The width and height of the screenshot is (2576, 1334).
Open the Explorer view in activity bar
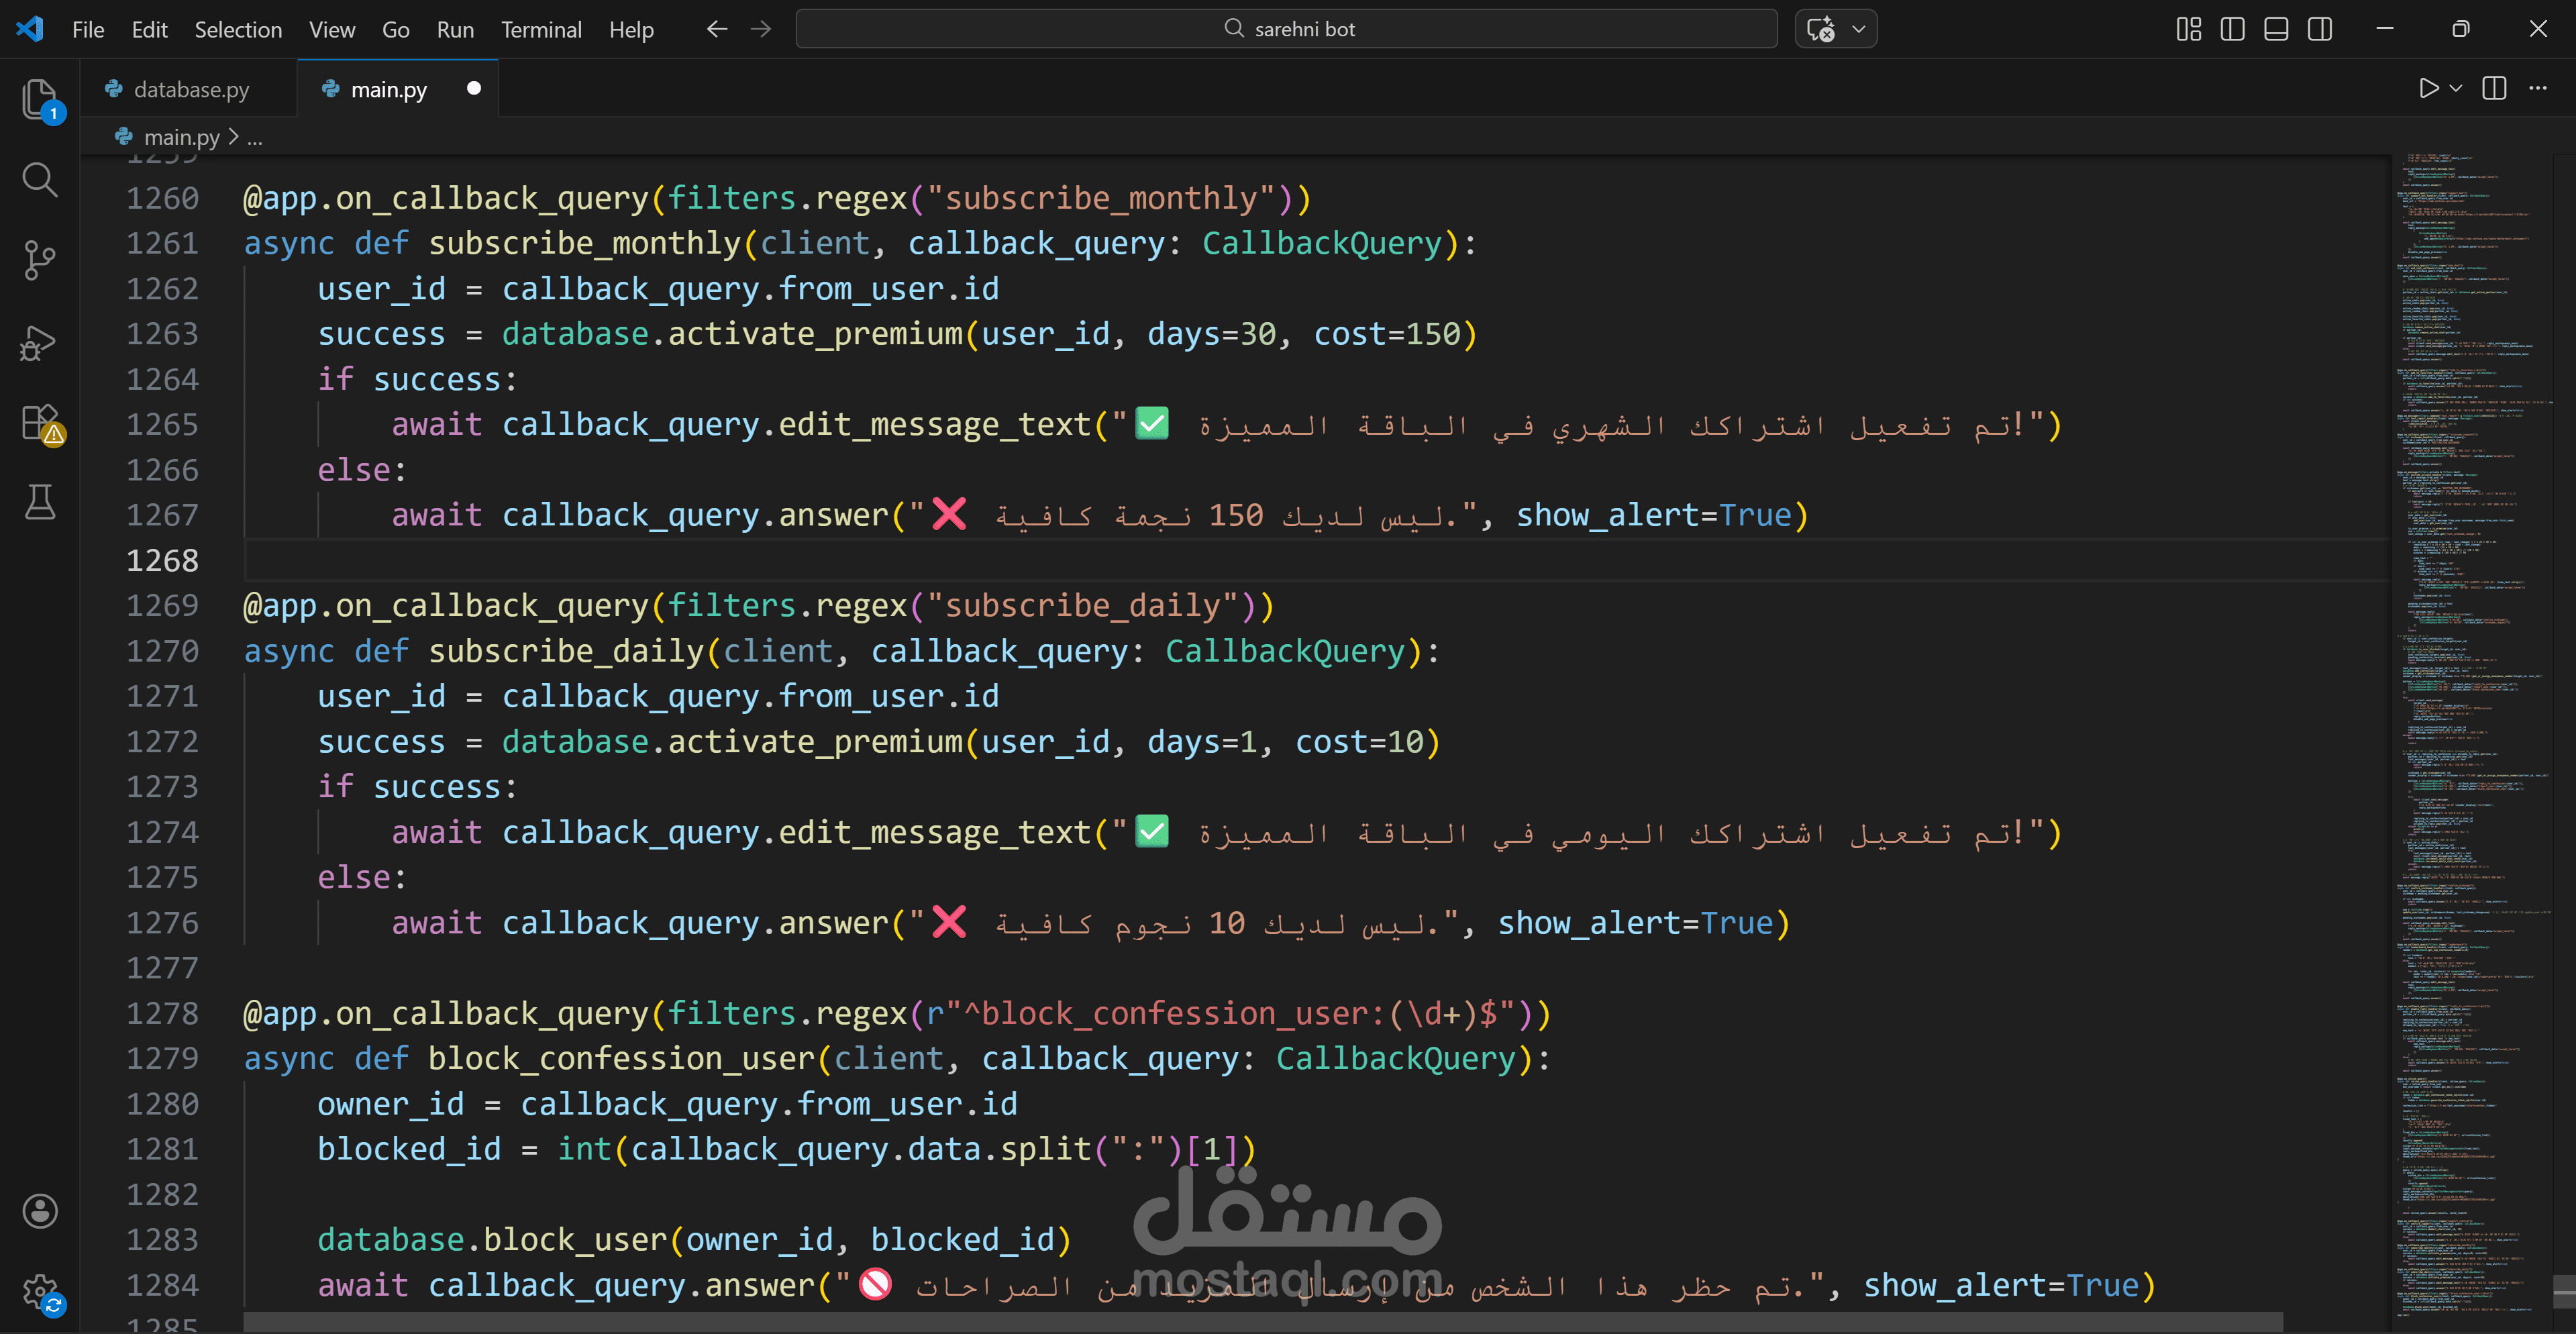point(40,100)
